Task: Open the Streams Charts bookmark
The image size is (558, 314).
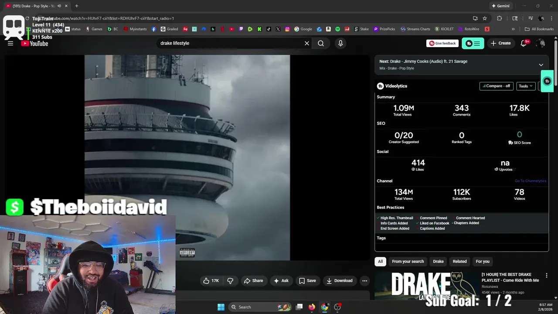Action: (415, 29)
